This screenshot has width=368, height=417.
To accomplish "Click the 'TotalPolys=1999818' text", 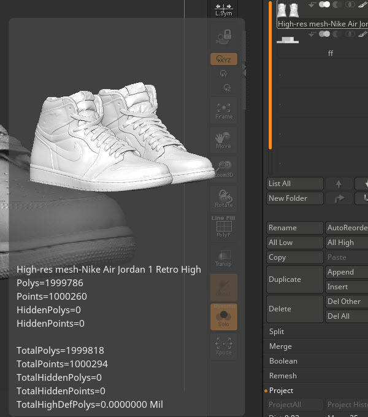I will [x=60, y=351].
